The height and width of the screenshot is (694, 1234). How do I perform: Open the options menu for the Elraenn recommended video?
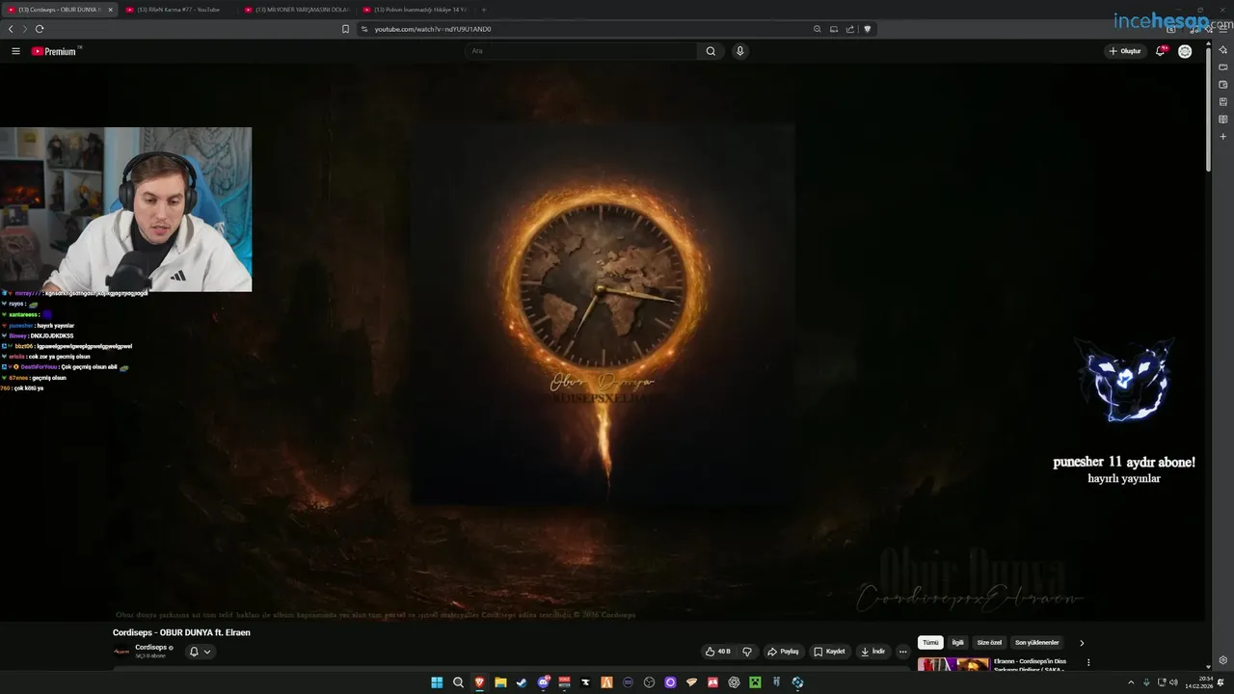(1088, 663)
